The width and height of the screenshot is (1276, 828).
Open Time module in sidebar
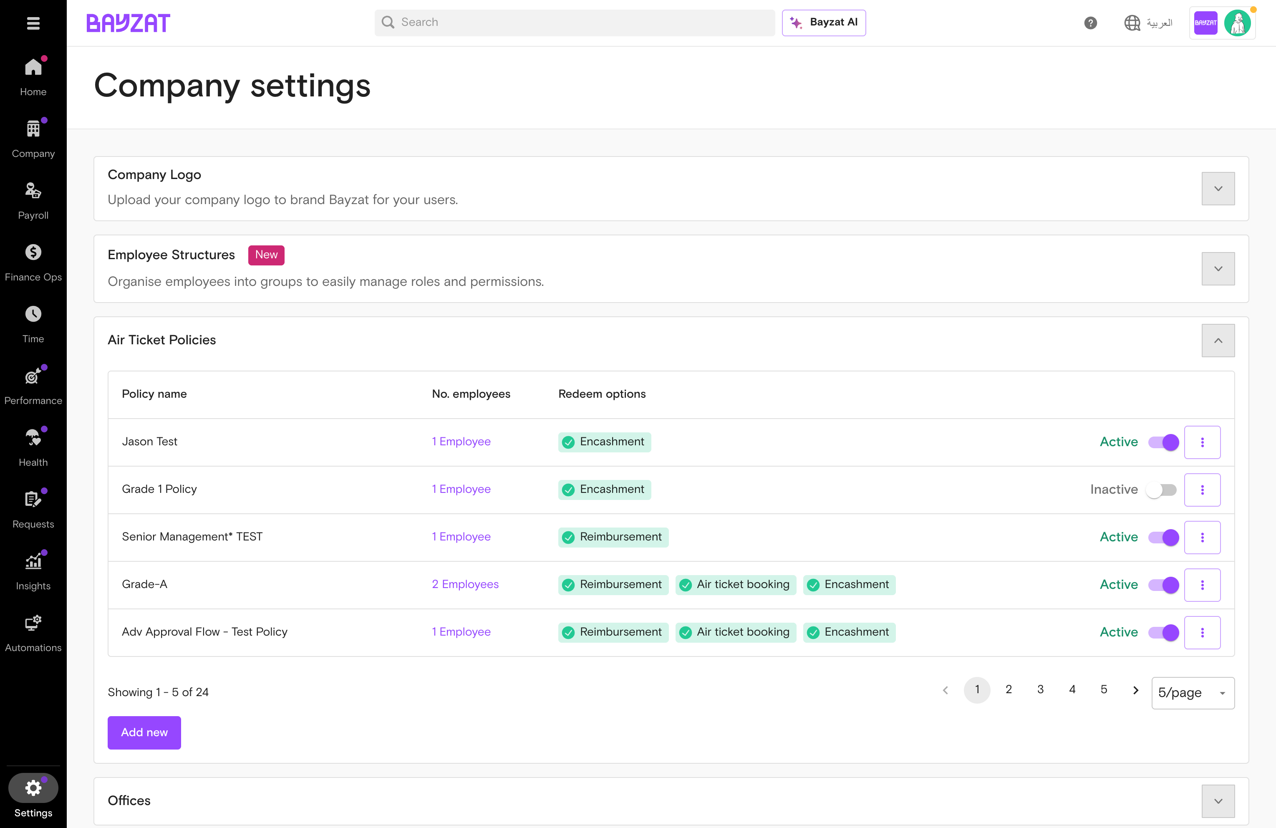[33, 324]
